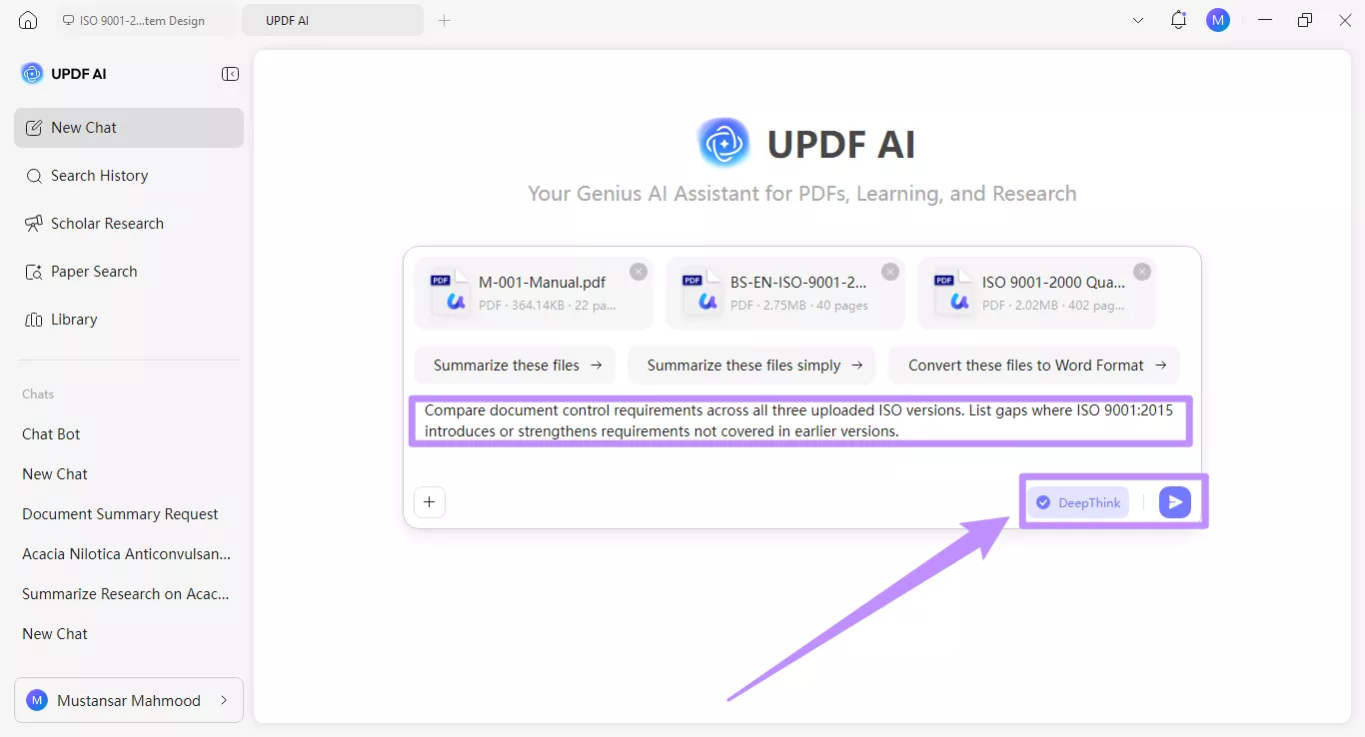This screenshot has width=1365, height=737.
Task: Open the attachment plus button
Action: [x=430, y=502]
